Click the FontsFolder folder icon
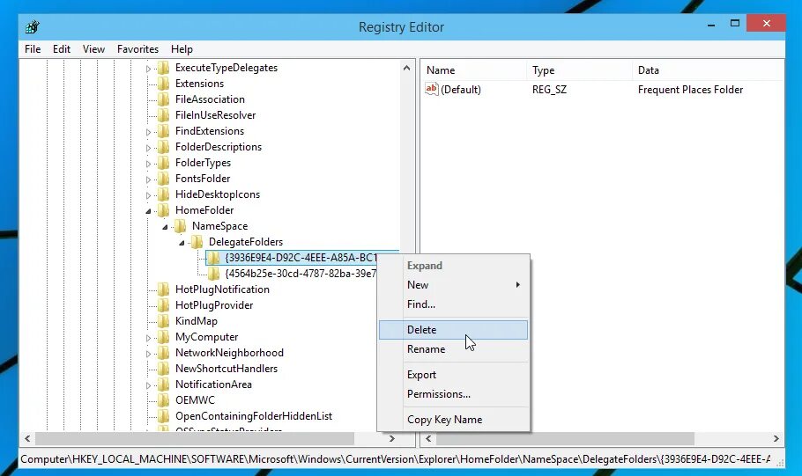 164,179
